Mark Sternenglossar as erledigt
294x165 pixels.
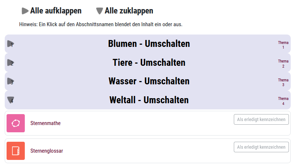261,147
